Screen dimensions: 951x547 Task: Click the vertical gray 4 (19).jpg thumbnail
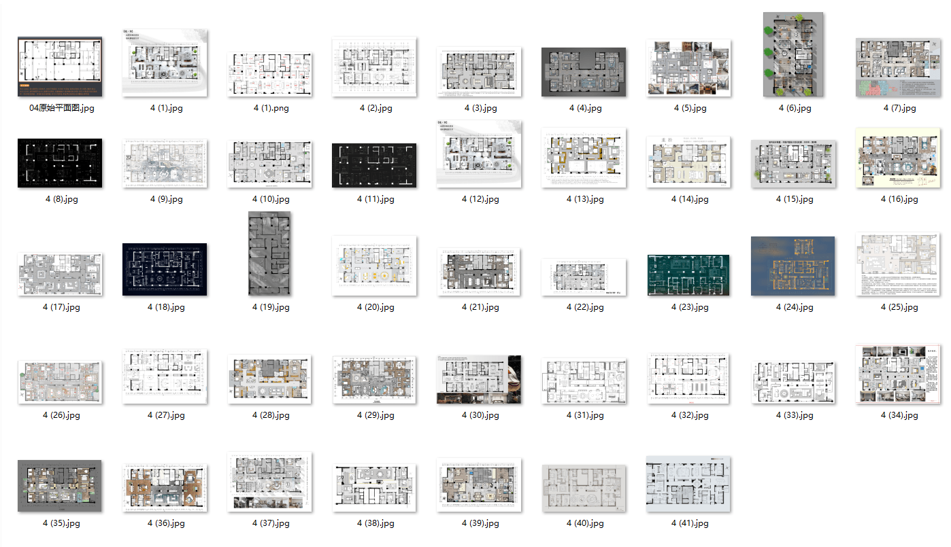[269, 253]
